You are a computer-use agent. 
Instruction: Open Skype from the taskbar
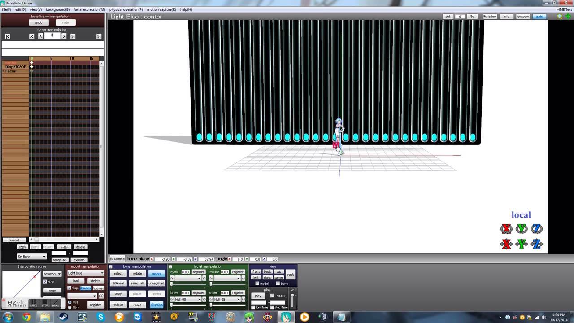click(x=100, y=317)
